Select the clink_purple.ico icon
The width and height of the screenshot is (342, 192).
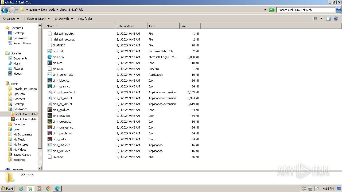point(50,133)
